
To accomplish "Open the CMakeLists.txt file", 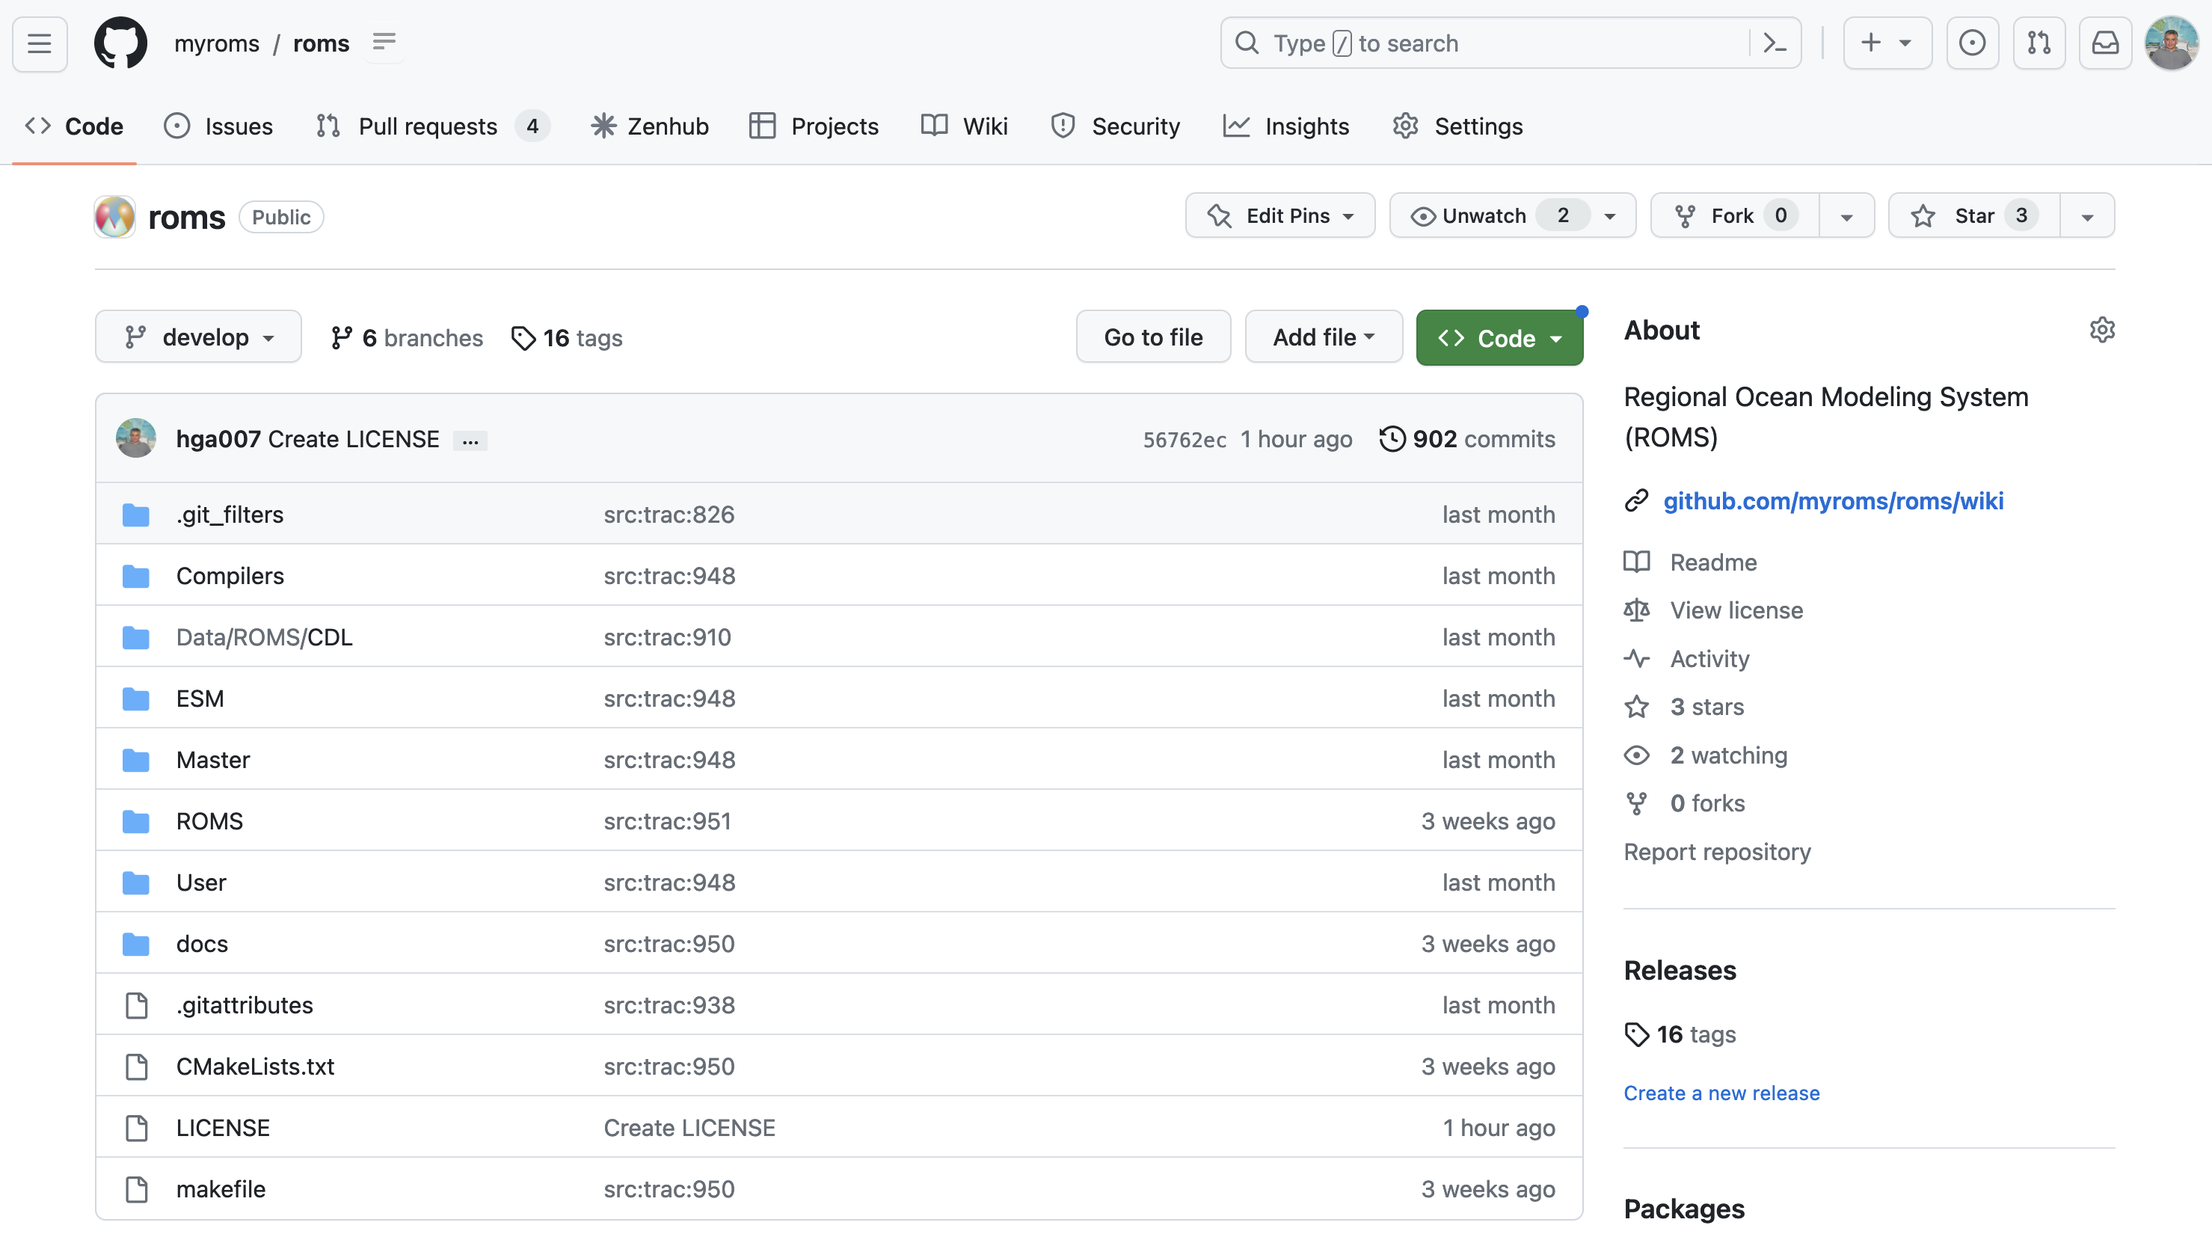I will [x=255, y=1066].
